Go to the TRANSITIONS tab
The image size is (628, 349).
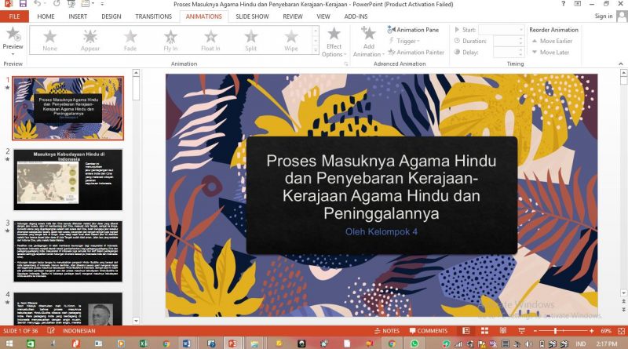click(x=153, y=16)
